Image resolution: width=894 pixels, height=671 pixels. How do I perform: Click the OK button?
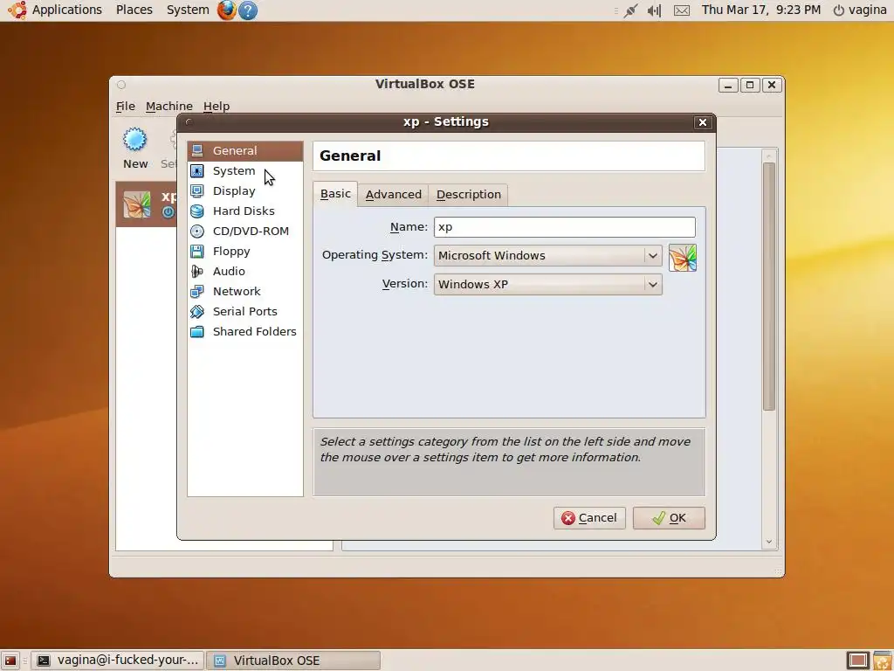[669, 518]
